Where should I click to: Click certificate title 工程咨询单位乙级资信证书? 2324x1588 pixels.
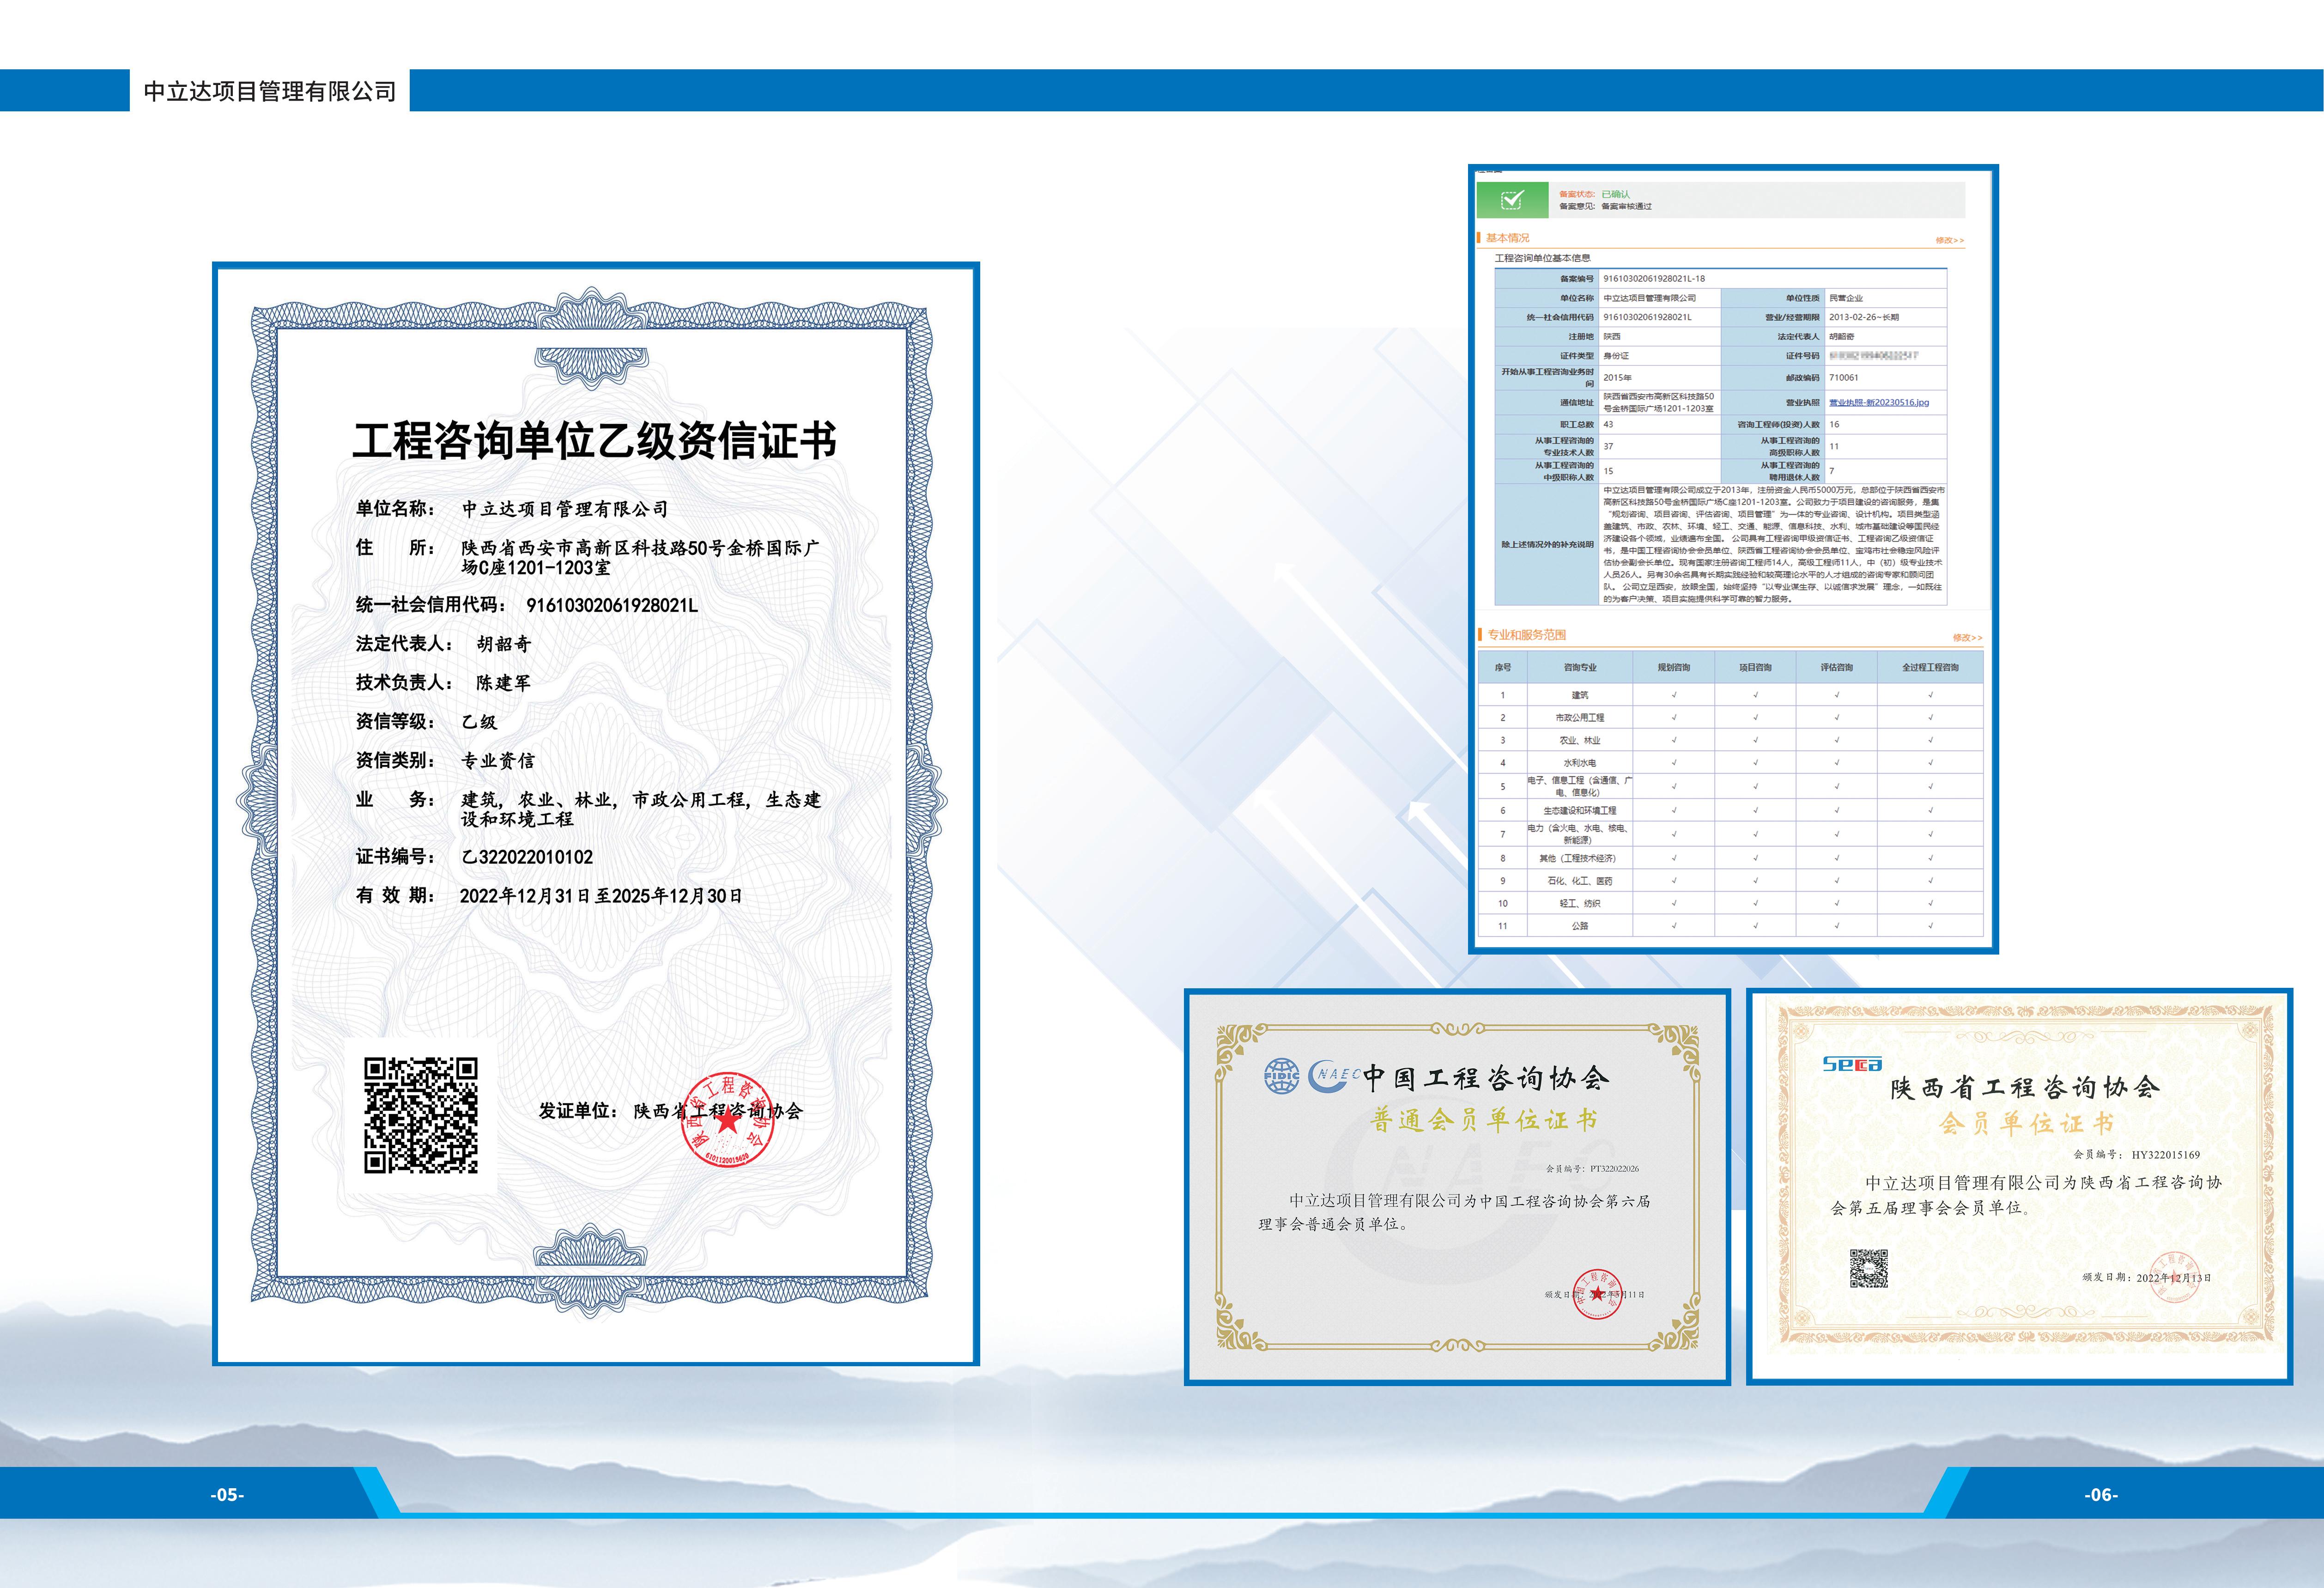click(x=595, y=441)
